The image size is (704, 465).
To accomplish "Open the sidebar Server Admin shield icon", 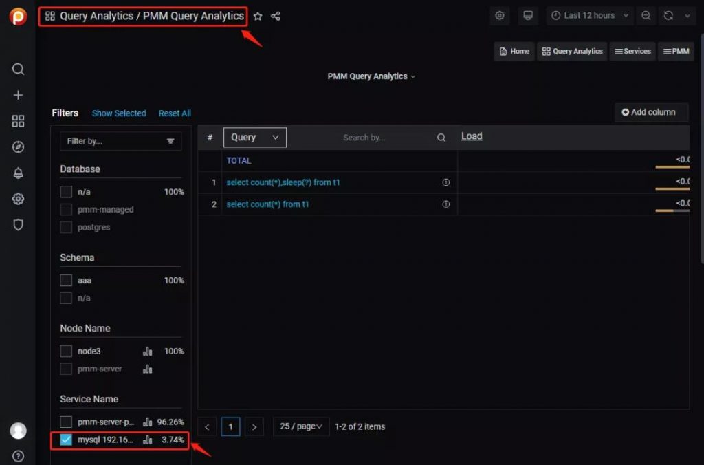I will (18, 225).
